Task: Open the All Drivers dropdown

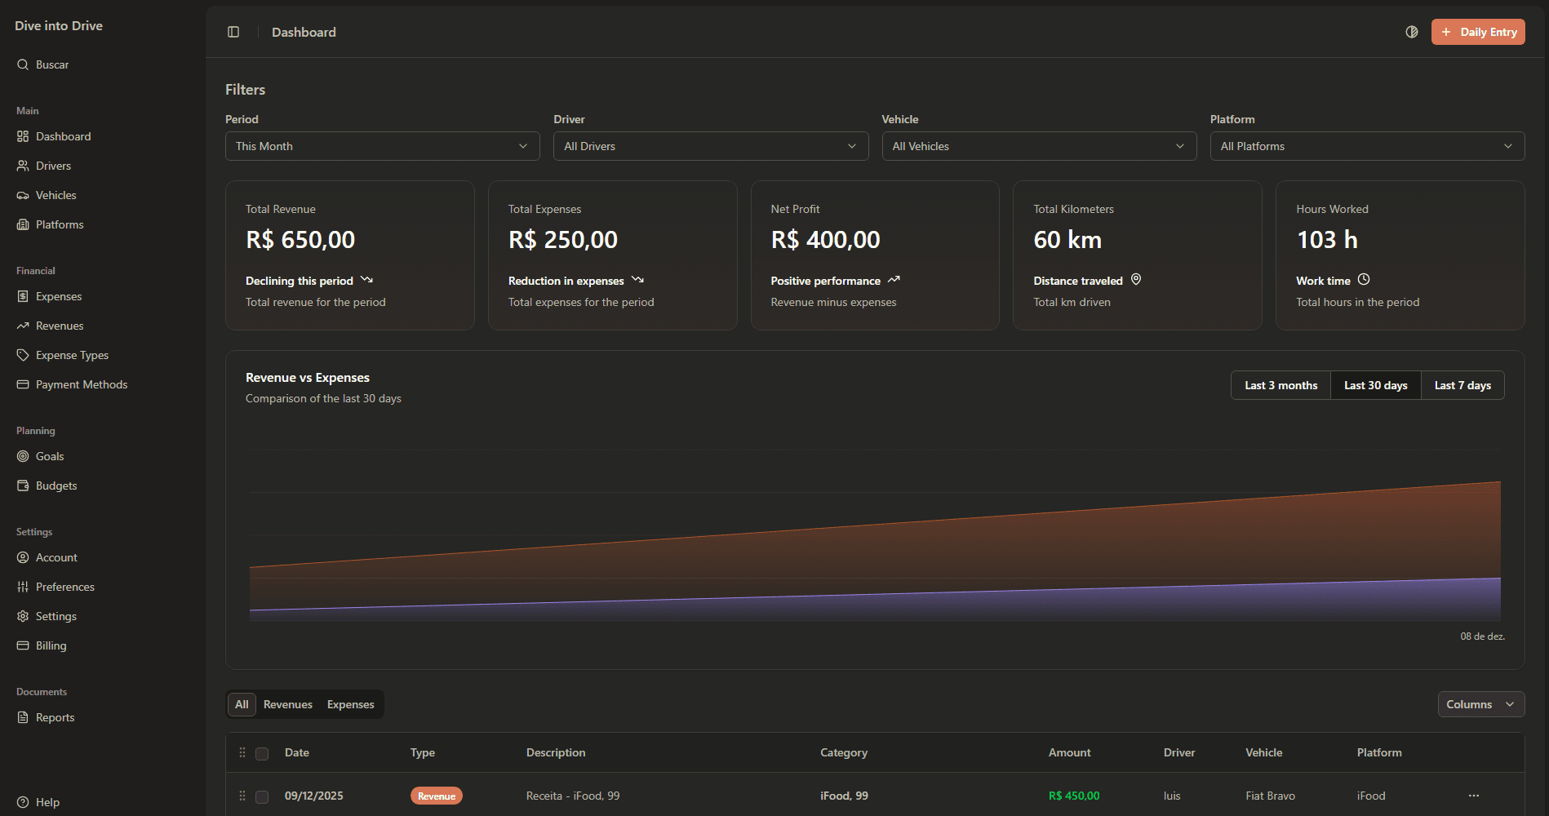Action: click(x=710, y=146)
